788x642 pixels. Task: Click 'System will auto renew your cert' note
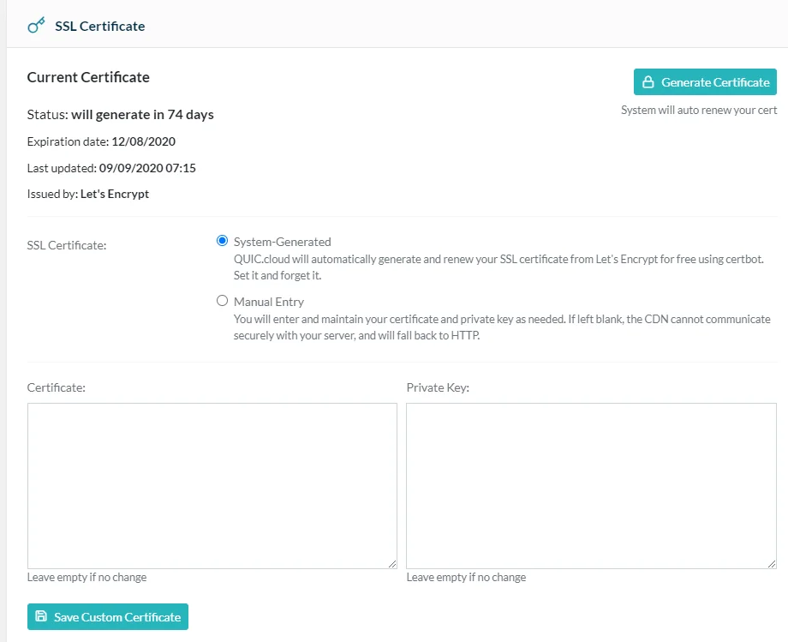pyautogui.click(x=699, y=110)
